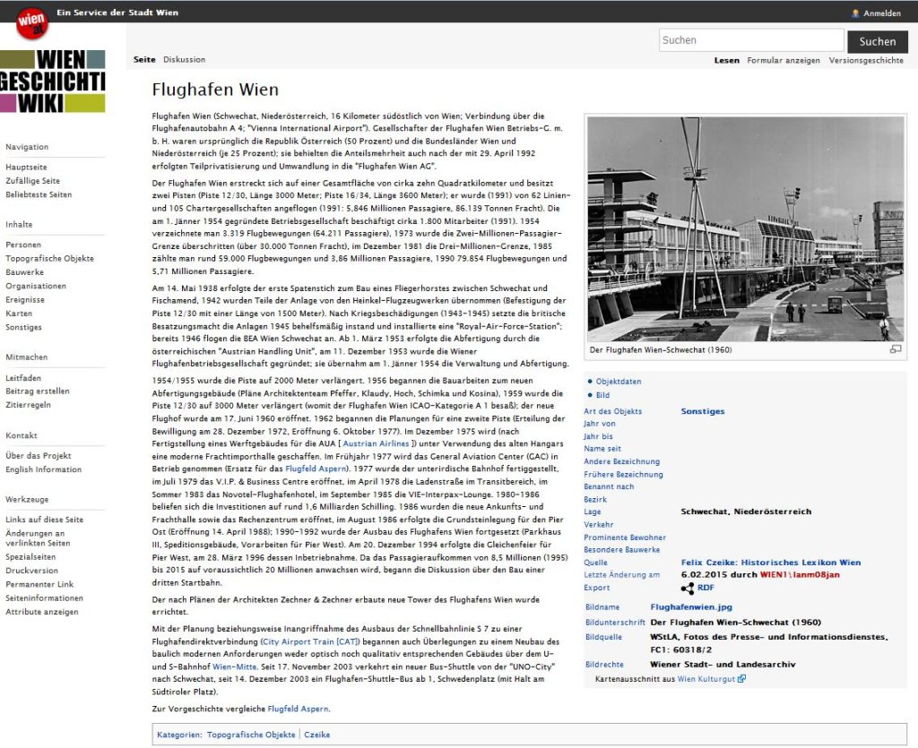The width and height of the screenshot is (918, 748).
Task: Jump to the Objektdaten section
Action: (x=619, y=382)
